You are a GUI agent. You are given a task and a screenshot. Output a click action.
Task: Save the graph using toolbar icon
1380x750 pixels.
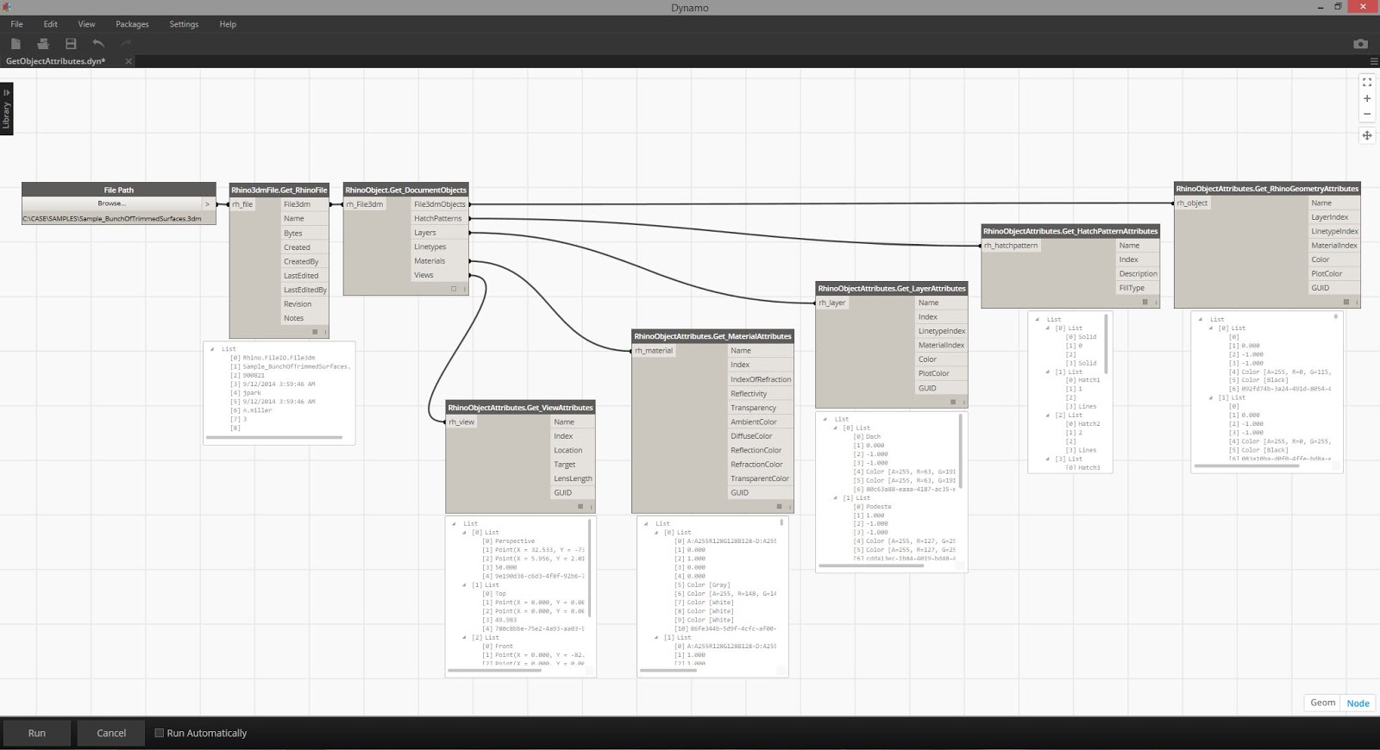71,43
